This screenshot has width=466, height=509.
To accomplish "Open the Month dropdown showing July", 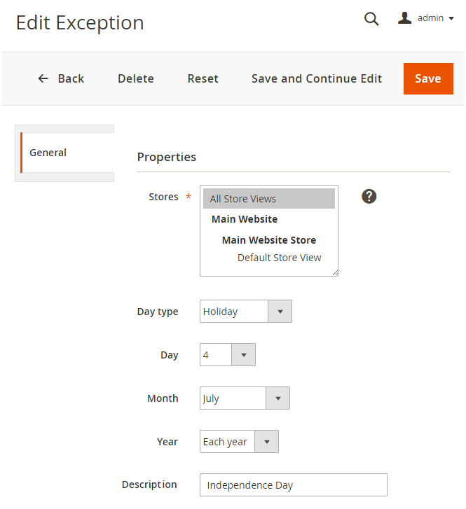I will point(244,398).
